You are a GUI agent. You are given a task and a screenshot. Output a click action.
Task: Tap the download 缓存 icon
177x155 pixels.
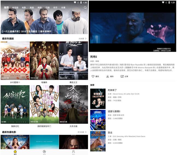point(108,76)
